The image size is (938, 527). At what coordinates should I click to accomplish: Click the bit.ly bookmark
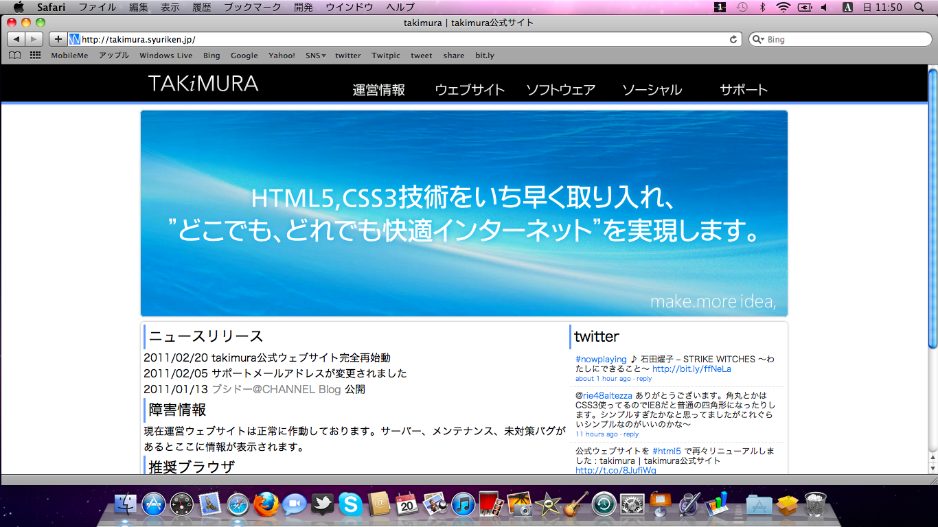[x=485, y=56]
